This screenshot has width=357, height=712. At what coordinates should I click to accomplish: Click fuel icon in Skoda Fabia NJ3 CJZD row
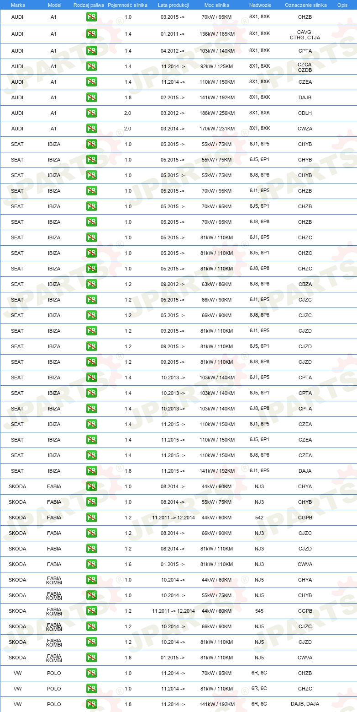[91, 549]
